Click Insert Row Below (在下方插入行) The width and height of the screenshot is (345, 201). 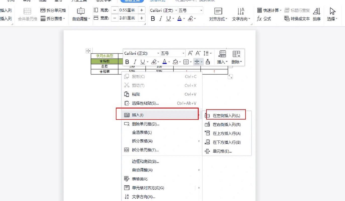point(227,142)
